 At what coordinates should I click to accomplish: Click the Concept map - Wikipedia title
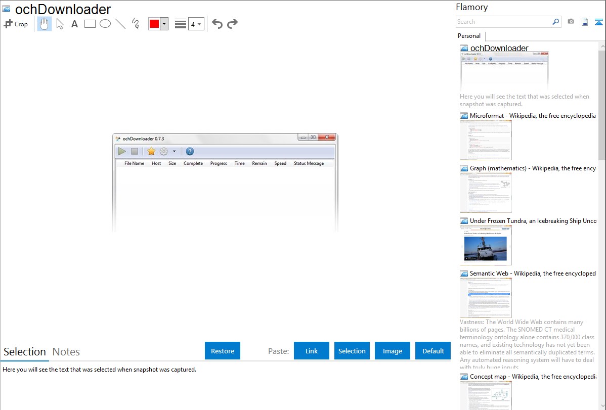point(533,376)
